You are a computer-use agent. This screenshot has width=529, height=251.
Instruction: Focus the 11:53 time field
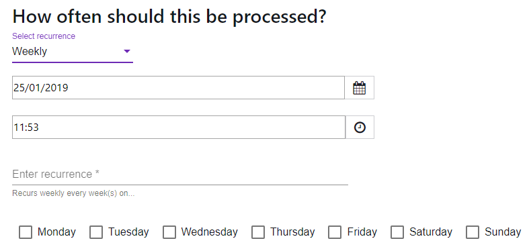(x=179, y=128)
